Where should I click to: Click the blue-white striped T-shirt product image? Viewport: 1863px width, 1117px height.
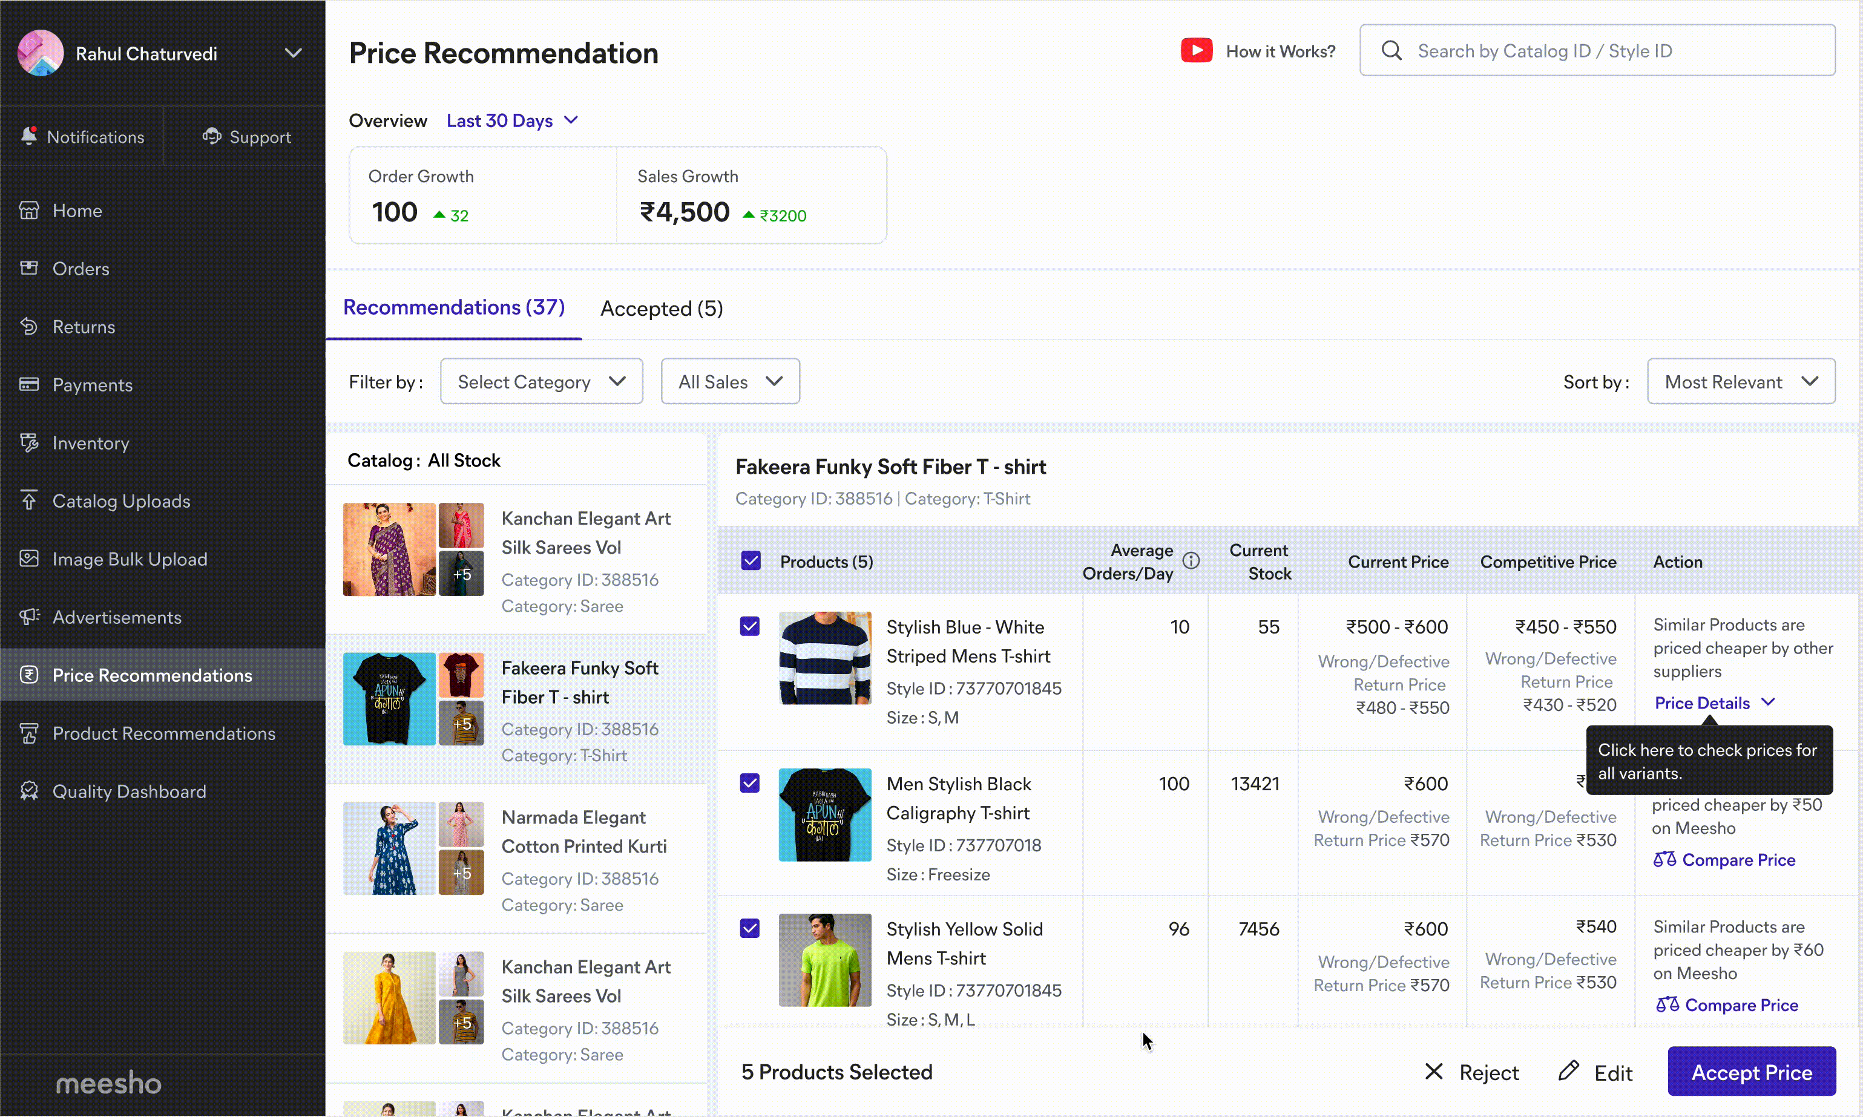pyautogui.click(x=825, y=658)
